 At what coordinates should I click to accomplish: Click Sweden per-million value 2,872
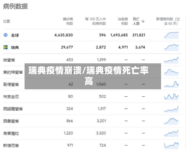101,47
